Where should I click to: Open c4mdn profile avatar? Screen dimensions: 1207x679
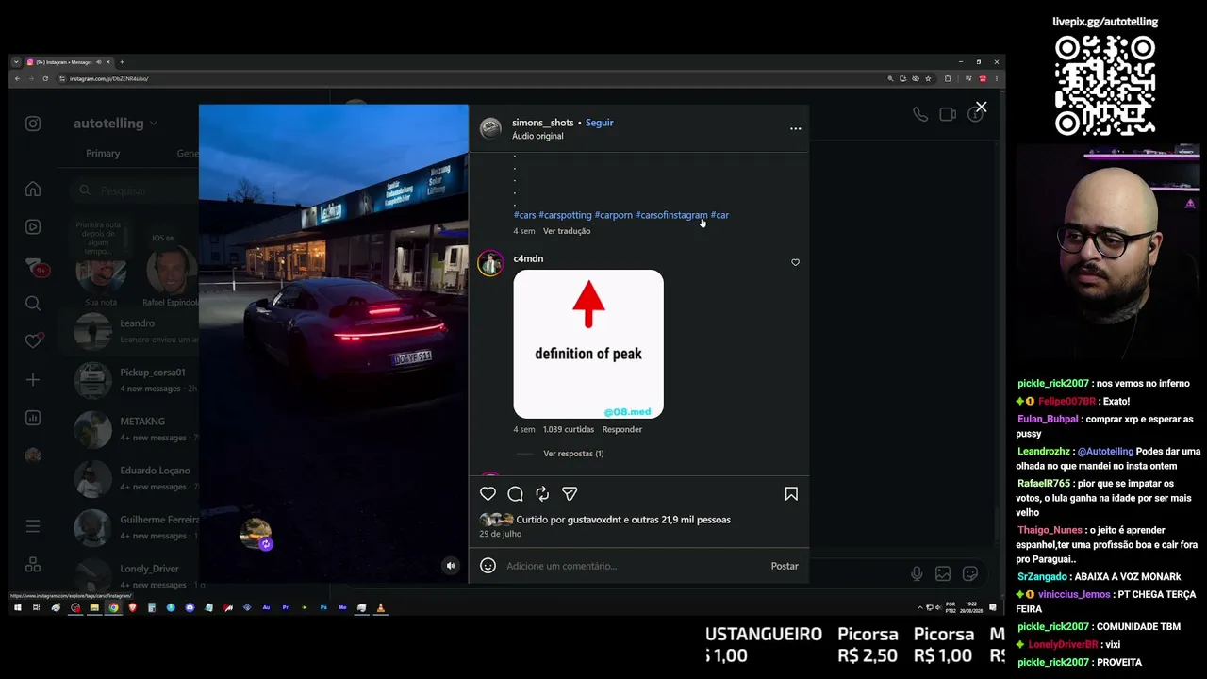(x=490, y=263)
